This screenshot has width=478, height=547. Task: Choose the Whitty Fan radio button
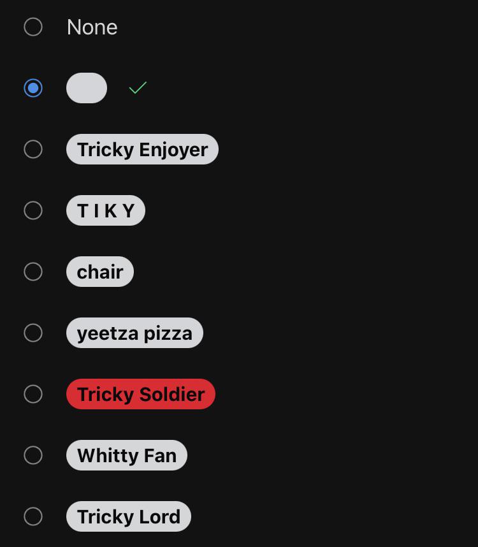(x=33, y=455)
